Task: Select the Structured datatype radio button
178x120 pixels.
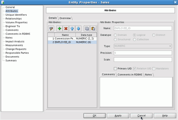Action: point(115,40)
